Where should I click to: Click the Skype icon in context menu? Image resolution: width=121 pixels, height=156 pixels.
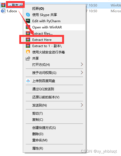tap(28, 15)
